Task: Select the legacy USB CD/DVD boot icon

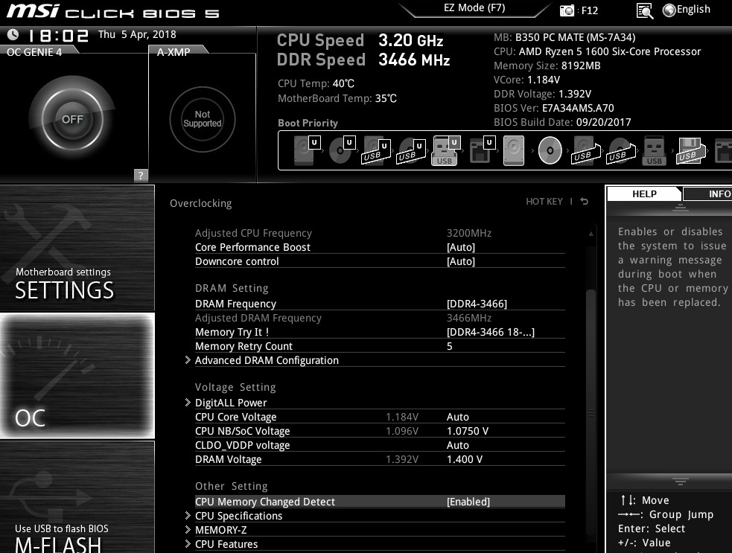Action: tap(621, 151)
